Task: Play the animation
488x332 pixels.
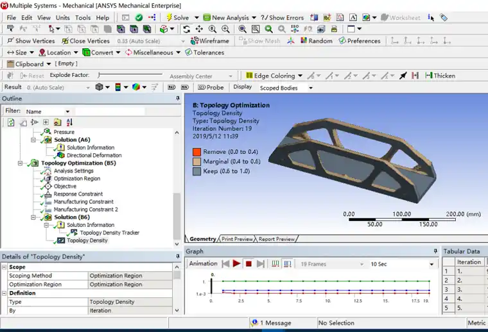Action: tap(236, 263)
